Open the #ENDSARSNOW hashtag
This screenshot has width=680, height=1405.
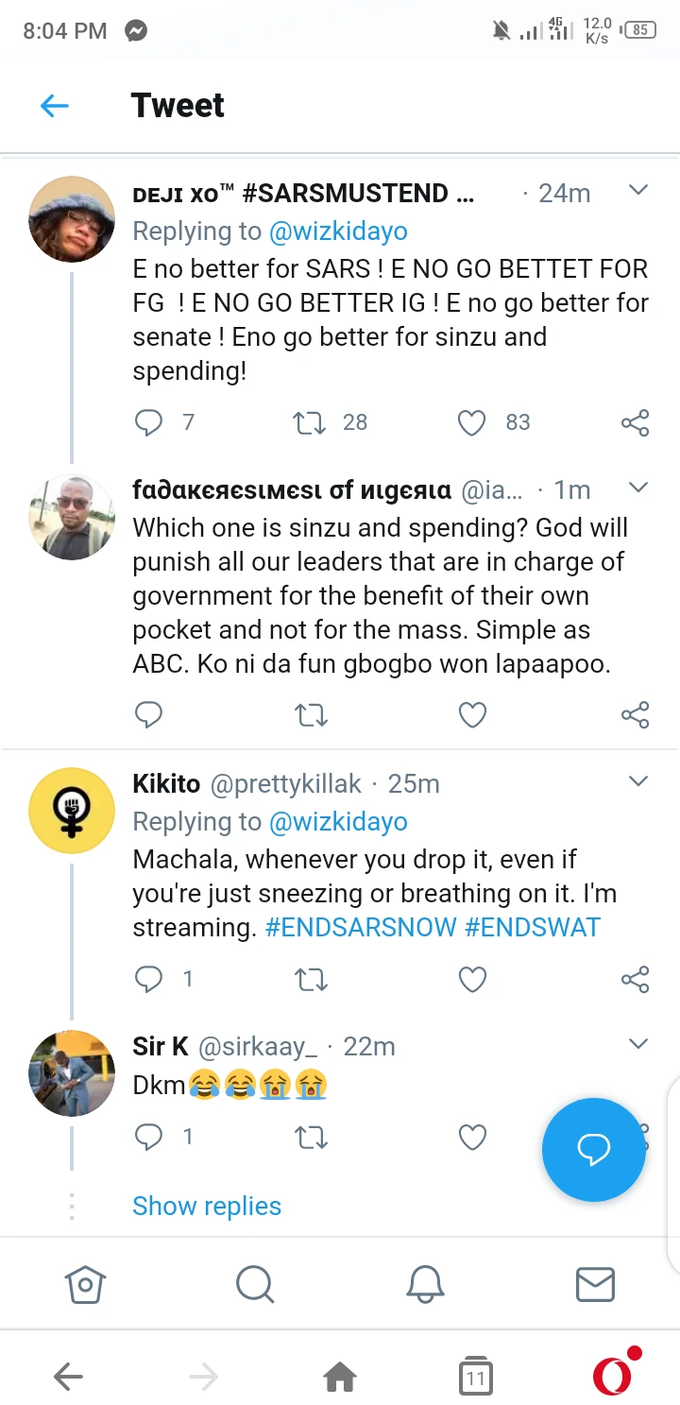click(x=361, y=927)
